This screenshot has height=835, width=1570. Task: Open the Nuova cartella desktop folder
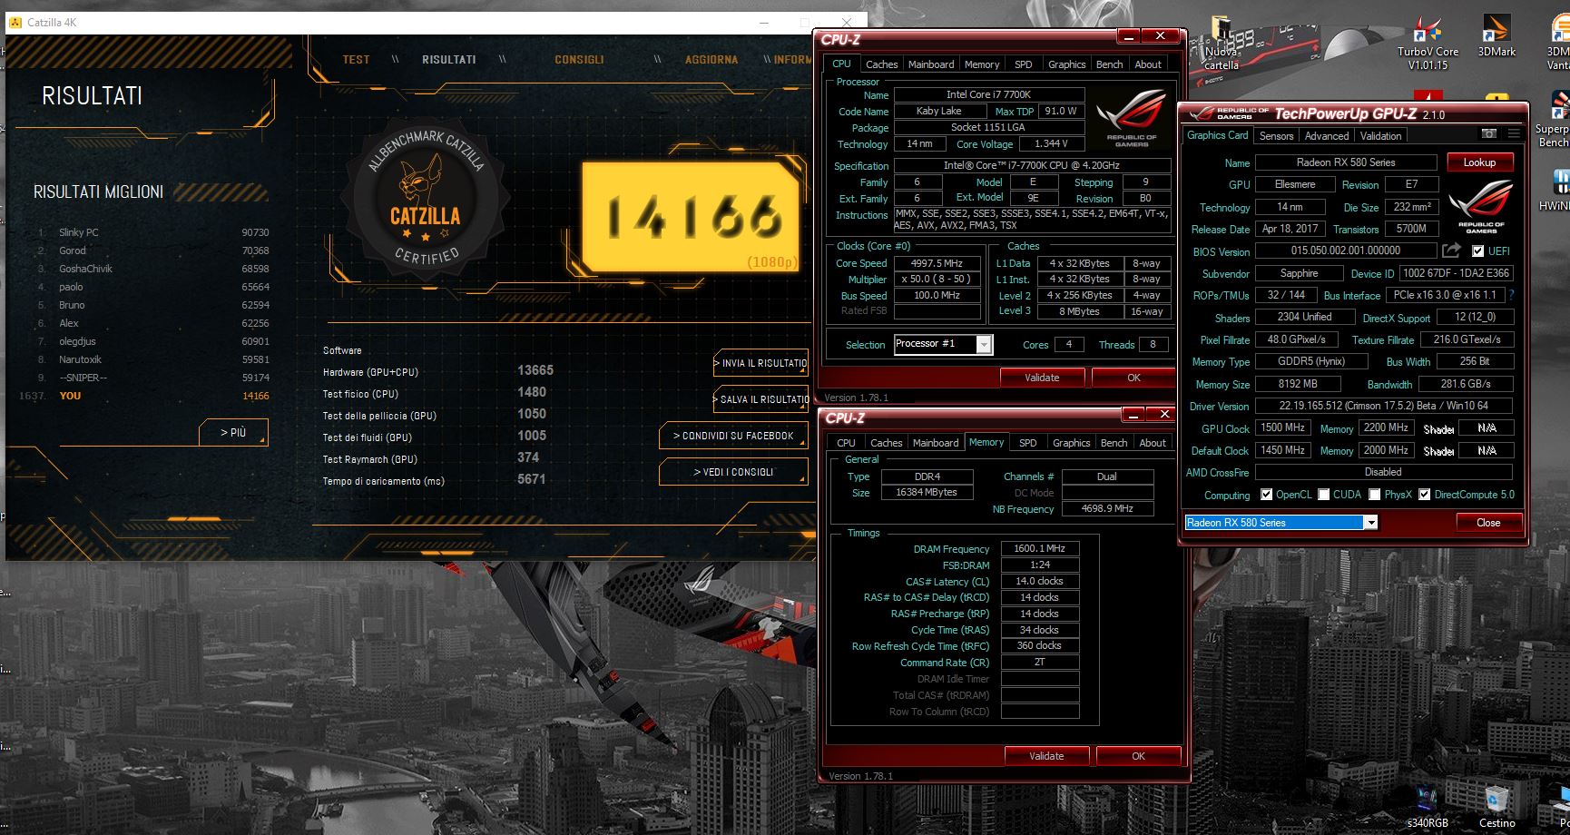1222,43
